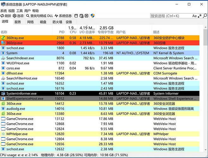This screenshot has height=158, width=208.
Task: Open the 用户 menu
Action: click(27, 11)
